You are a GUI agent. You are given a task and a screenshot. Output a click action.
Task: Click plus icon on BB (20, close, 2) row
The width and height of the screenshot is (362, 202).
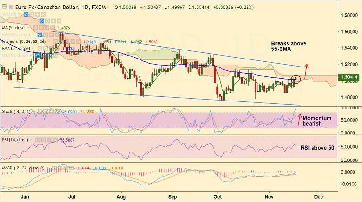[x=53, y=21]
